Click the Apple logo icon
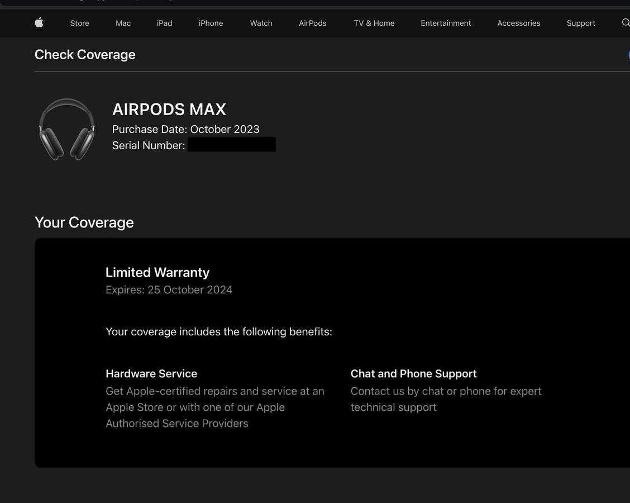 pos(39,22)
